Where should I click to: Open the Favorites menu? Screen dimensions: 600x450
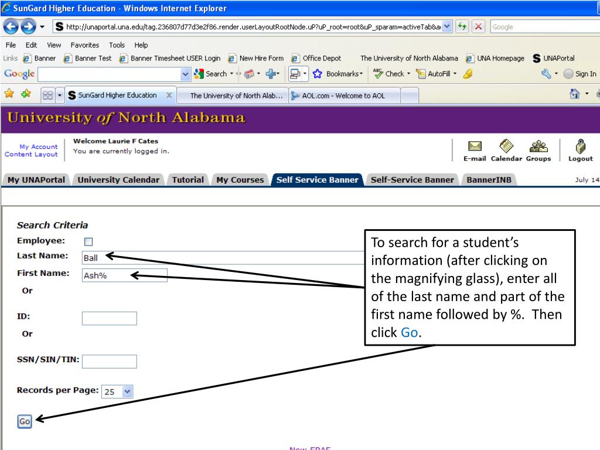point(84,45)
